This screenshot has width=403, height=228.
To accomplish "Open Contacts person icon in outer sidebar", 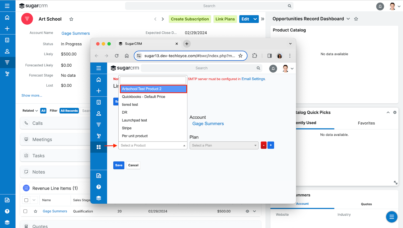I will pyautogui.click(x=7, y=51).
